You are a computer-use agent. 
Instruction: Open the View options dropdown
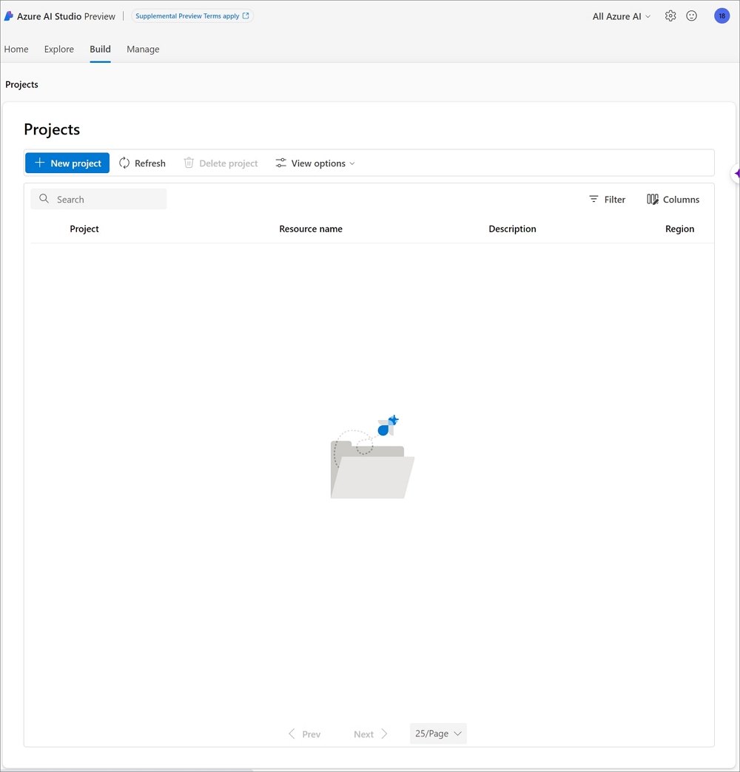[x=315, y=163]
